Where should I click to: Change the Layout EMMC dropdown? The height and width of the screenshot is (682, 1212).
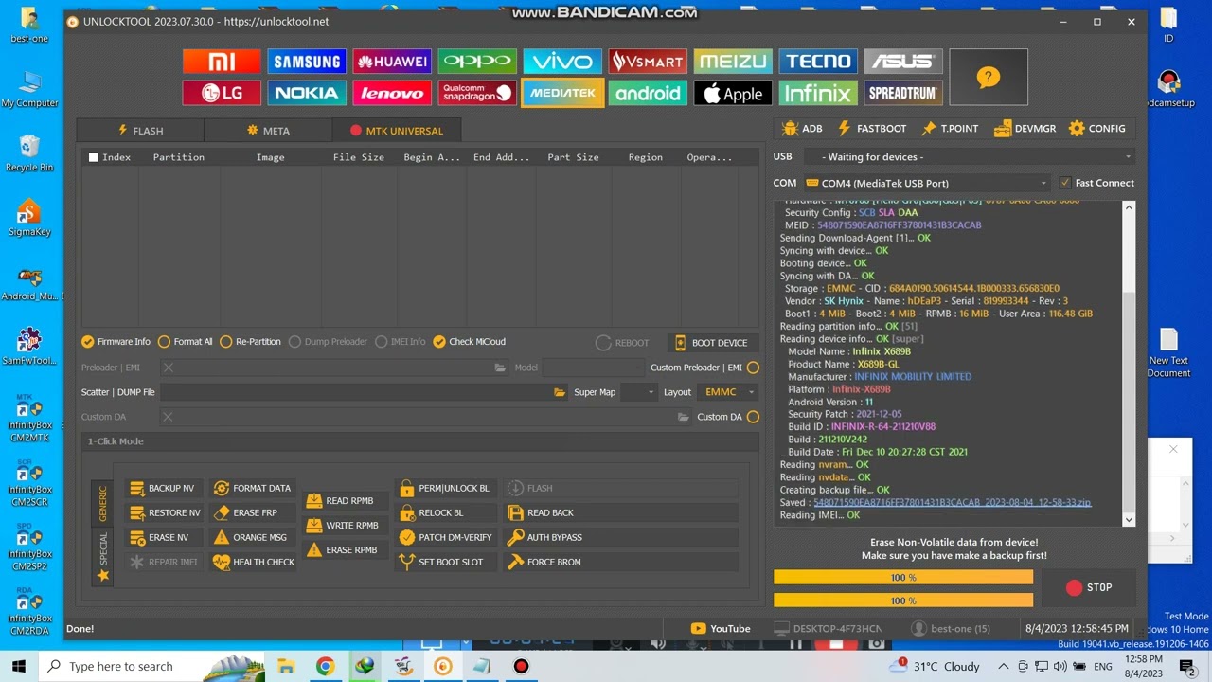[x=727, y=392]
